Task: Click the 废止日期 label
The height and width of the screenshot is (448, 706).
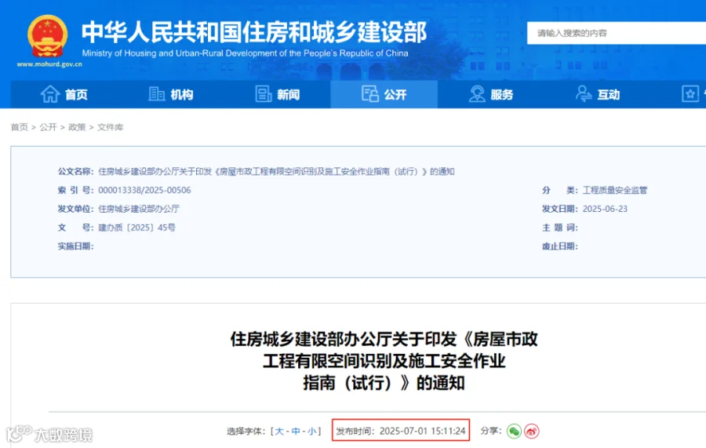Action: [559, 246]
